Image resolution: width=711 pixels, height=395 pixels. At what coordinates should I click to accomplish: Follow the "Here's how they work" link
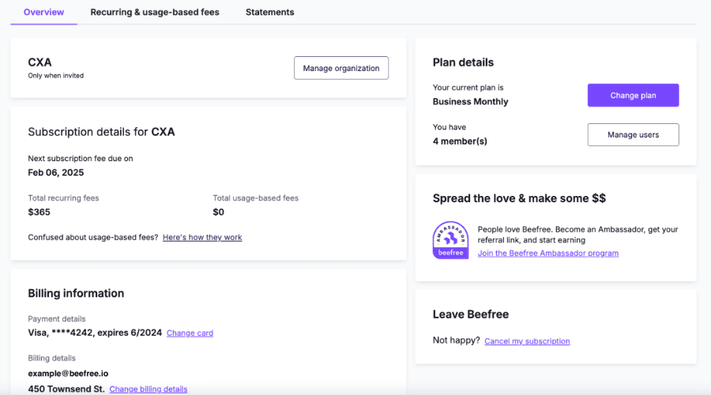[202, 237]
